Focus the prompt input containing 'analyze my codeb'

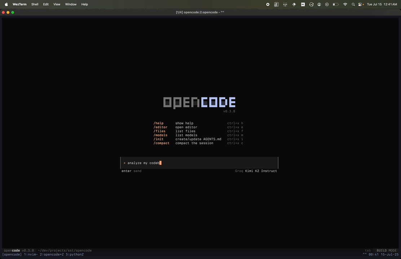(199, 163)
